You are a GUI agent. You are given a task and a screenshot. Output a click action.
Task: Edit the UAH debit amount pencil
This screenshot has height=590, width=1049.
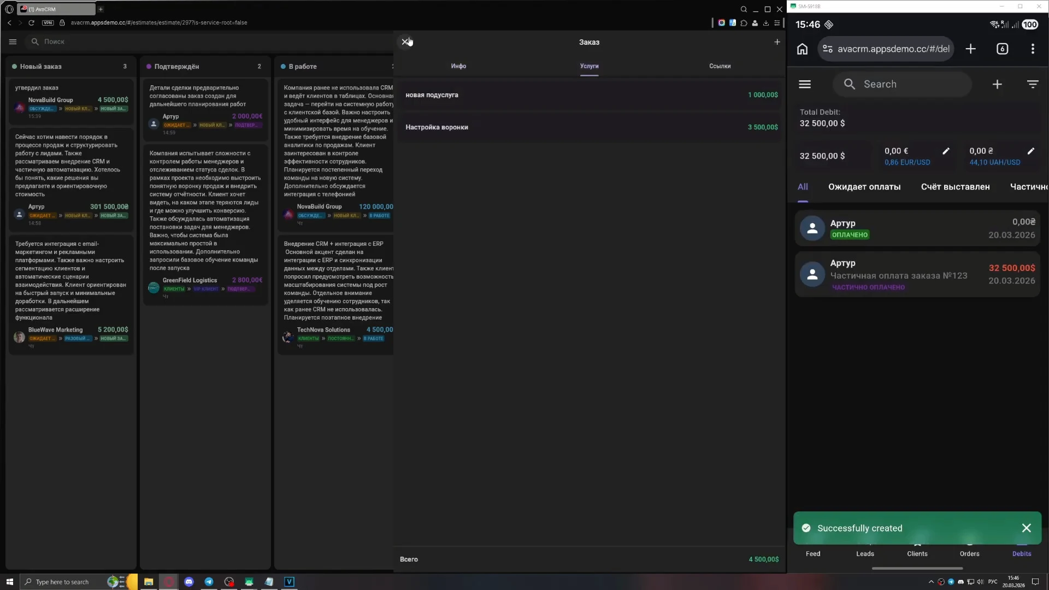pyautogui.click(x=1030, y=151)
